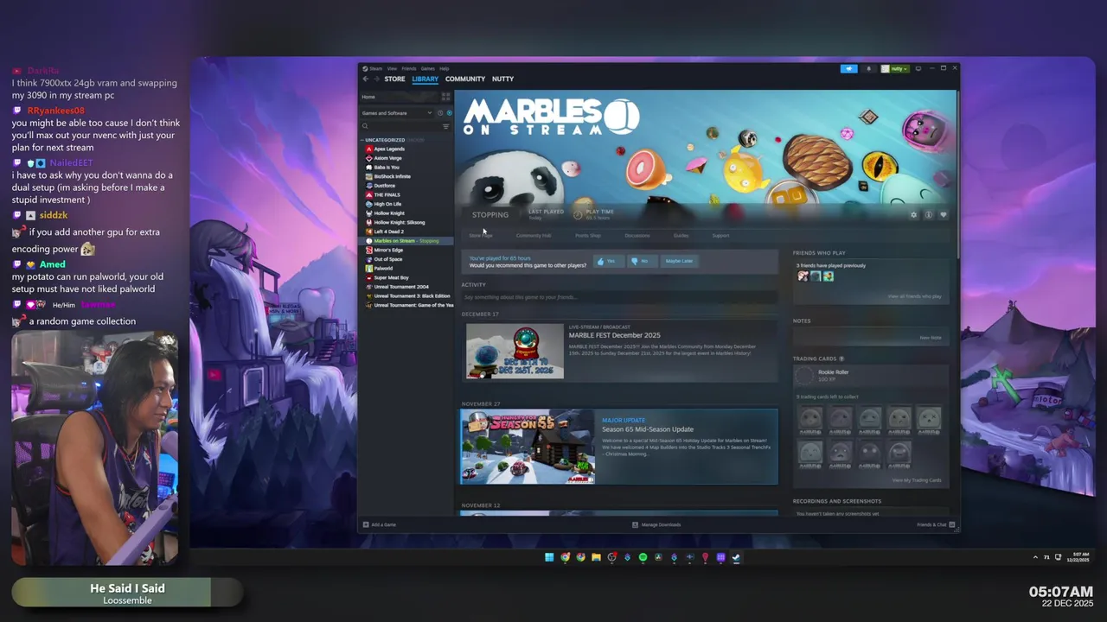Go forward using Steam's forward arrow

[376, 79]
